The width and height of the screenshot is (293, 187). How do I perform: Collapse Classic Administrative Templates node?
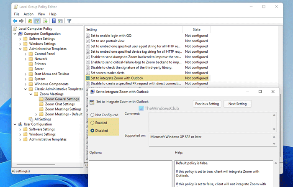26,89
